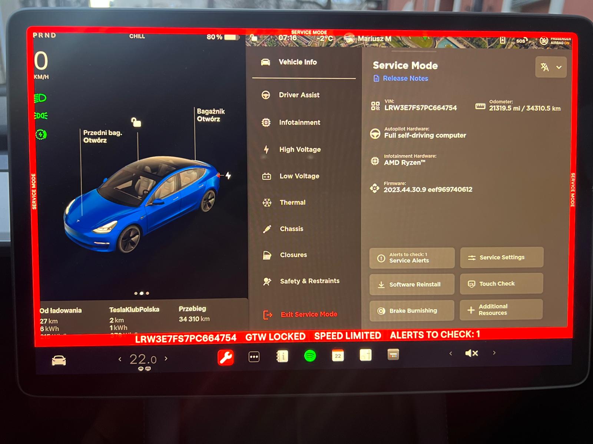
Task: Select the Thermal snowflake icon
Action: coord(266,202)
